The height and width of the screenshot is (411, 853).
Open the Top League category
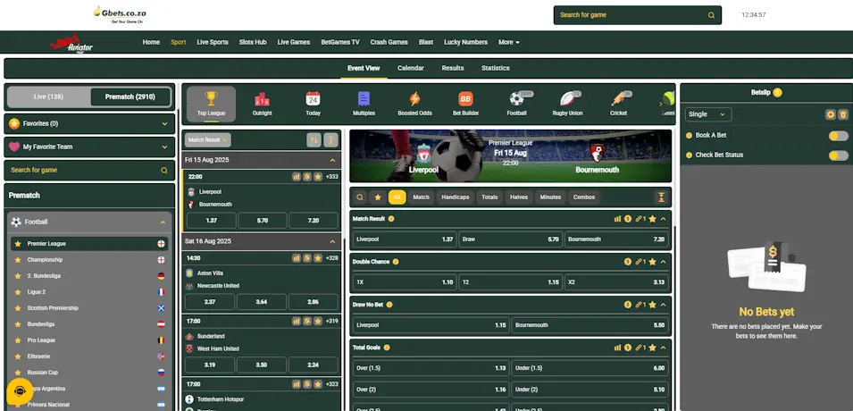pos(211,104)
